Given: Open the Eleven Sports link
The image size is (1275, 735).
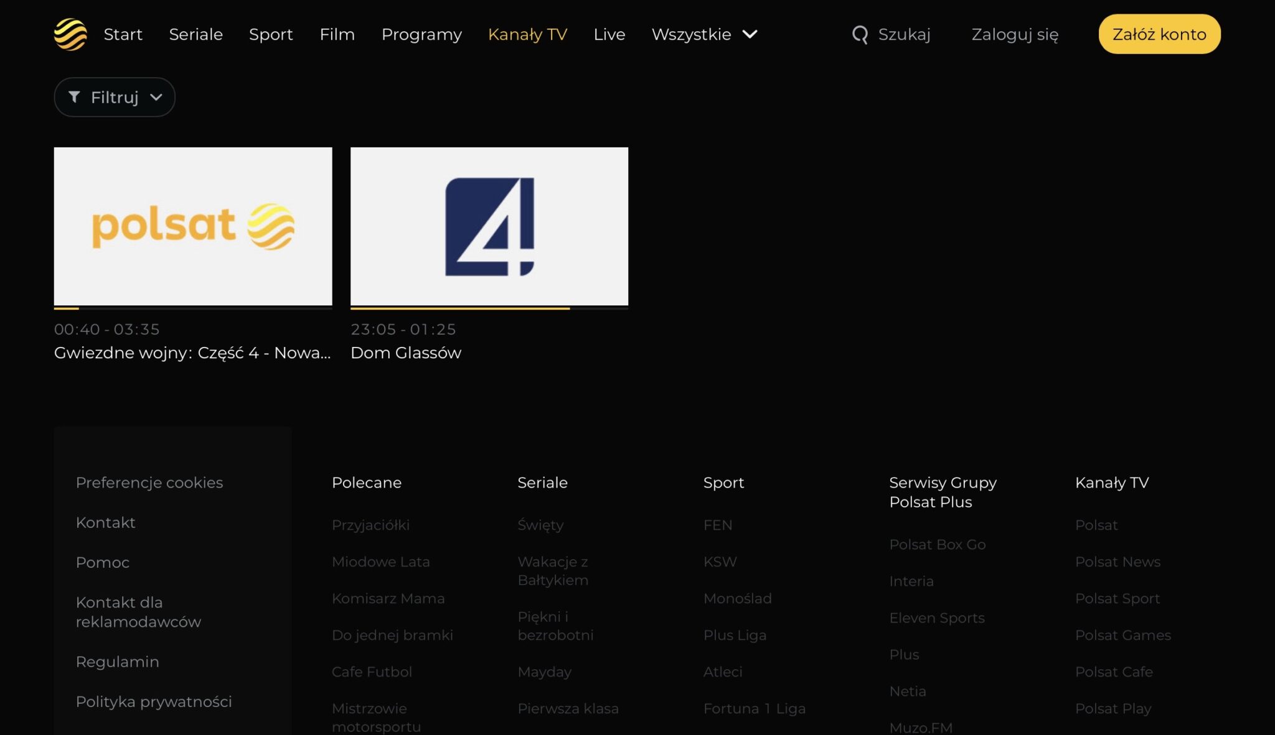Looking at the screenshot, I should (937, 617).
